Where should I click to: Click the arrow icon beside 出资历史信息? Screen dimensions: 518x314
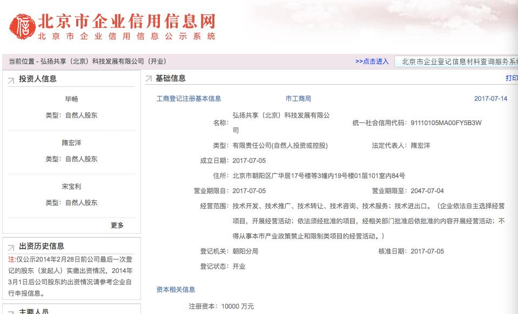coord(11,248)
